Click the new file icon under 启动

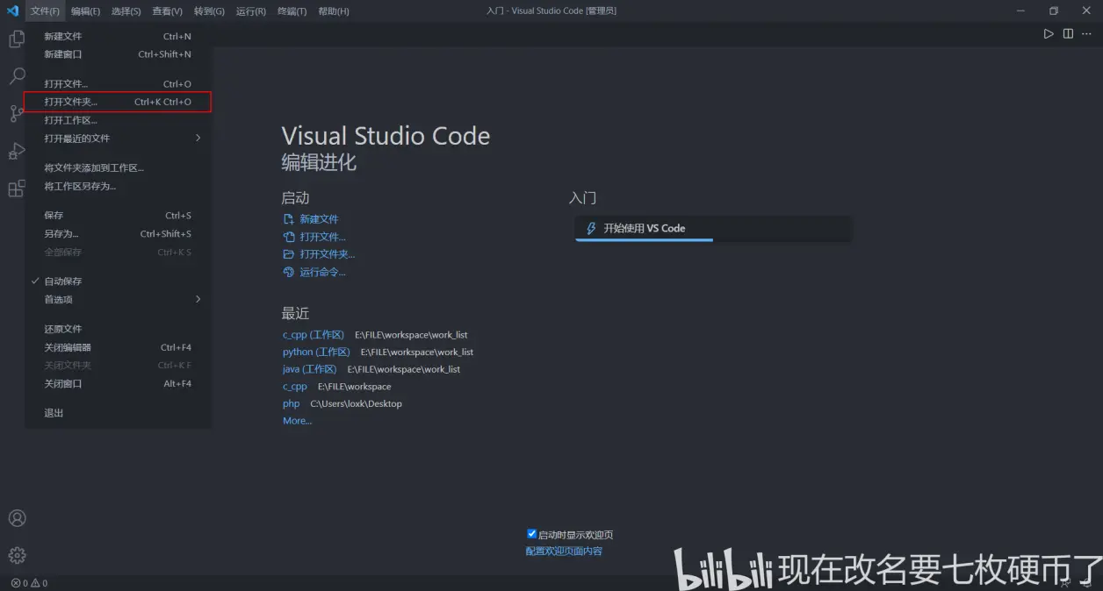pos(288,219)
